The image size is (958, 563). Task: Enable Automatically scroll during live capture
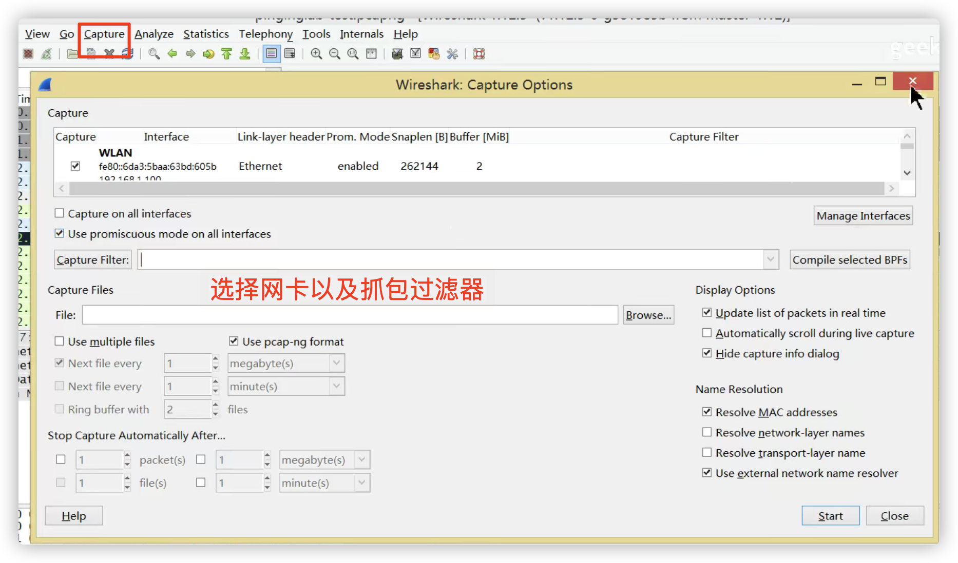(x=707, y=333)
